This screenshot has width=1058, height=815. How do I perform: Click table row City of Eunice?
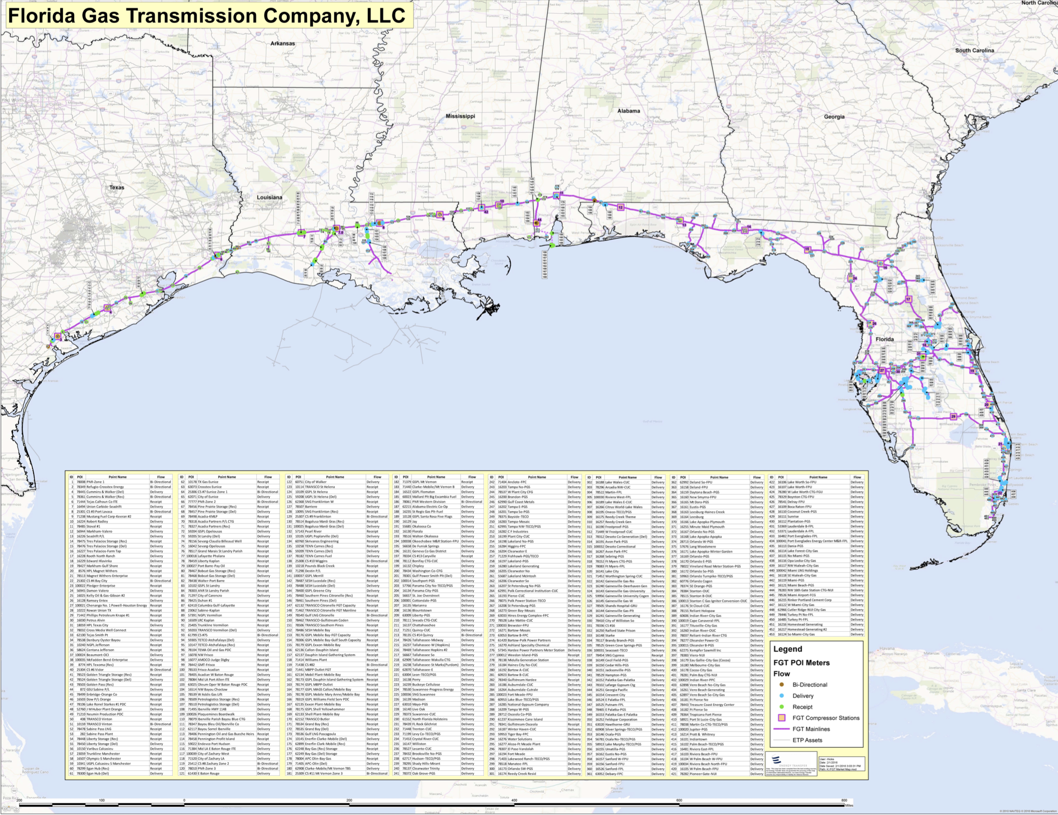[x=229, y=497]
